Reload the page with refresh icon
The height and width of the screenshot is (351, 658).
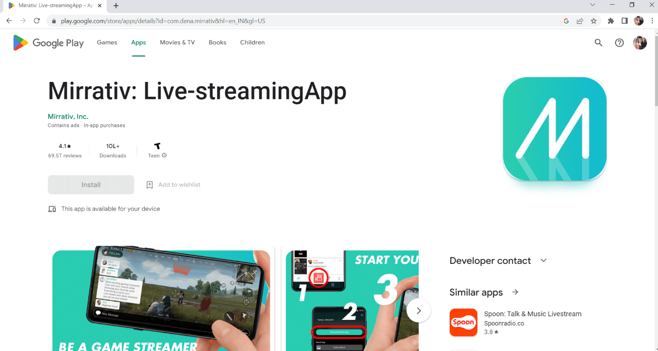37,21
